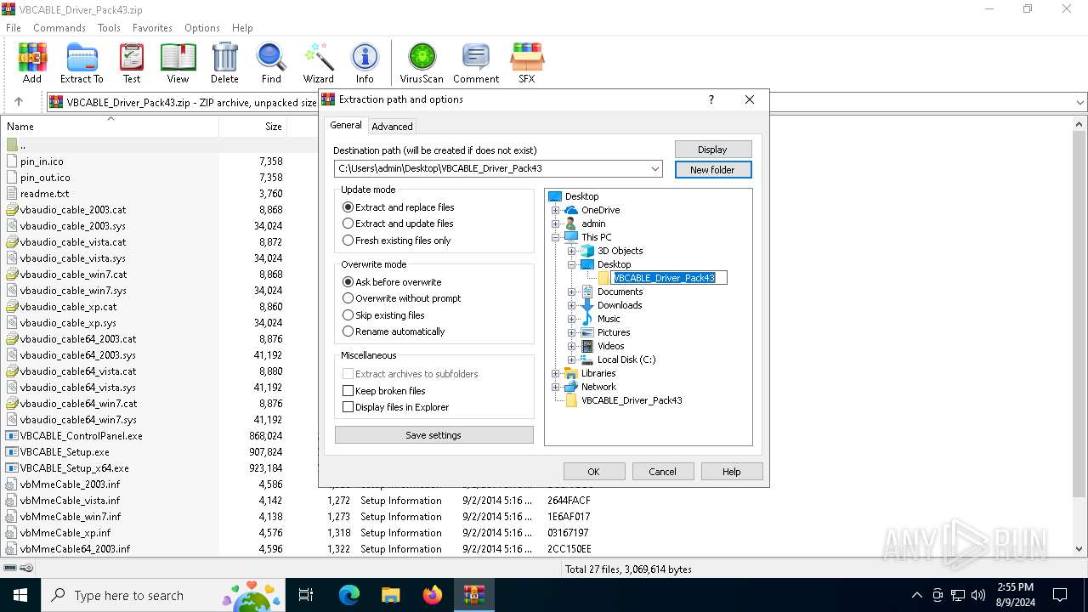
Task: Select Downloads folder in the tree
Action: (x=620, y=305)
